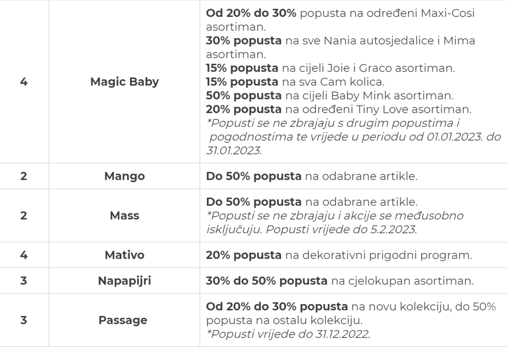The height and width of the screenshot is (347, 507).
Task: Click the Napapijri store name
Action: [124, 281]
